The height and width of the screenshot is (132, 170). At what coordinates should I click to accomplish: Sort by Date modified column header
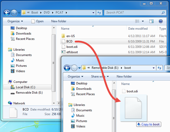tap(138, 29)
